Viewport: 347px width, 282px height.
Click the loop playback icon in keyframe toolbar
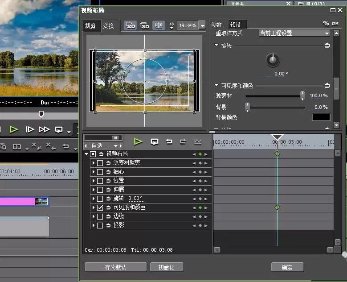(x=154, y=141)
